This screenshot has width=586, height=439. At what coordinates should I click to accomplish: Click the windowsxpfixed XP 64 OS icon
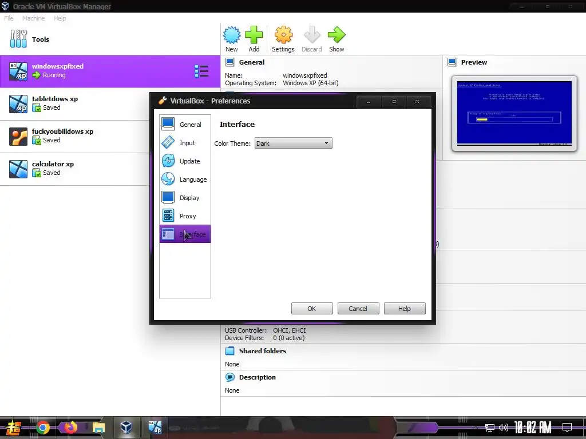click(18, 71)
